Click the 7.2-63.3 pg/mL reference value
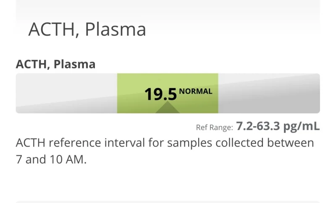The image size is (336, 203). (x=278, y=126)
